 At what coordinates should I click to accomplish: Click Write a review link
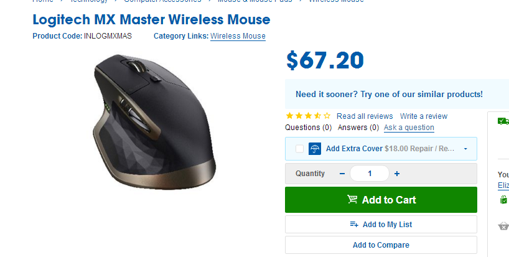(424, 116)
